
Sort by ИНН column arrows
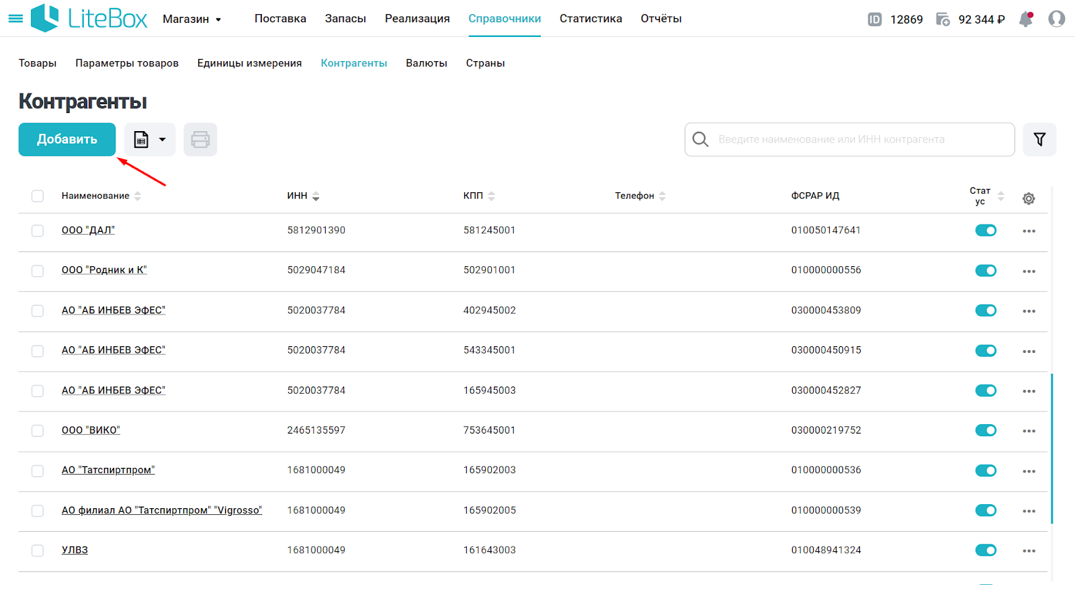(x=316, y=196)
